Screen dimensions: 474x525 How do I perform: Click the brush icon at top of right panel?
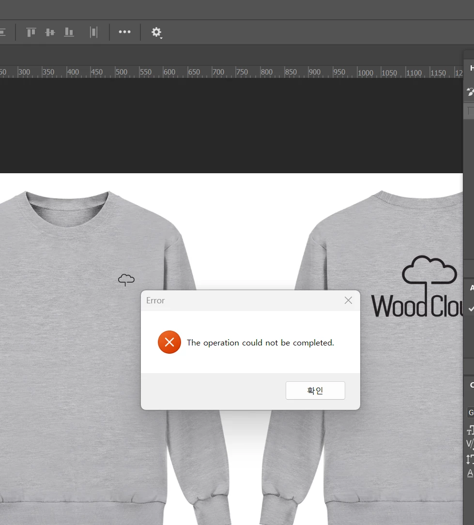tap(471, 91)
